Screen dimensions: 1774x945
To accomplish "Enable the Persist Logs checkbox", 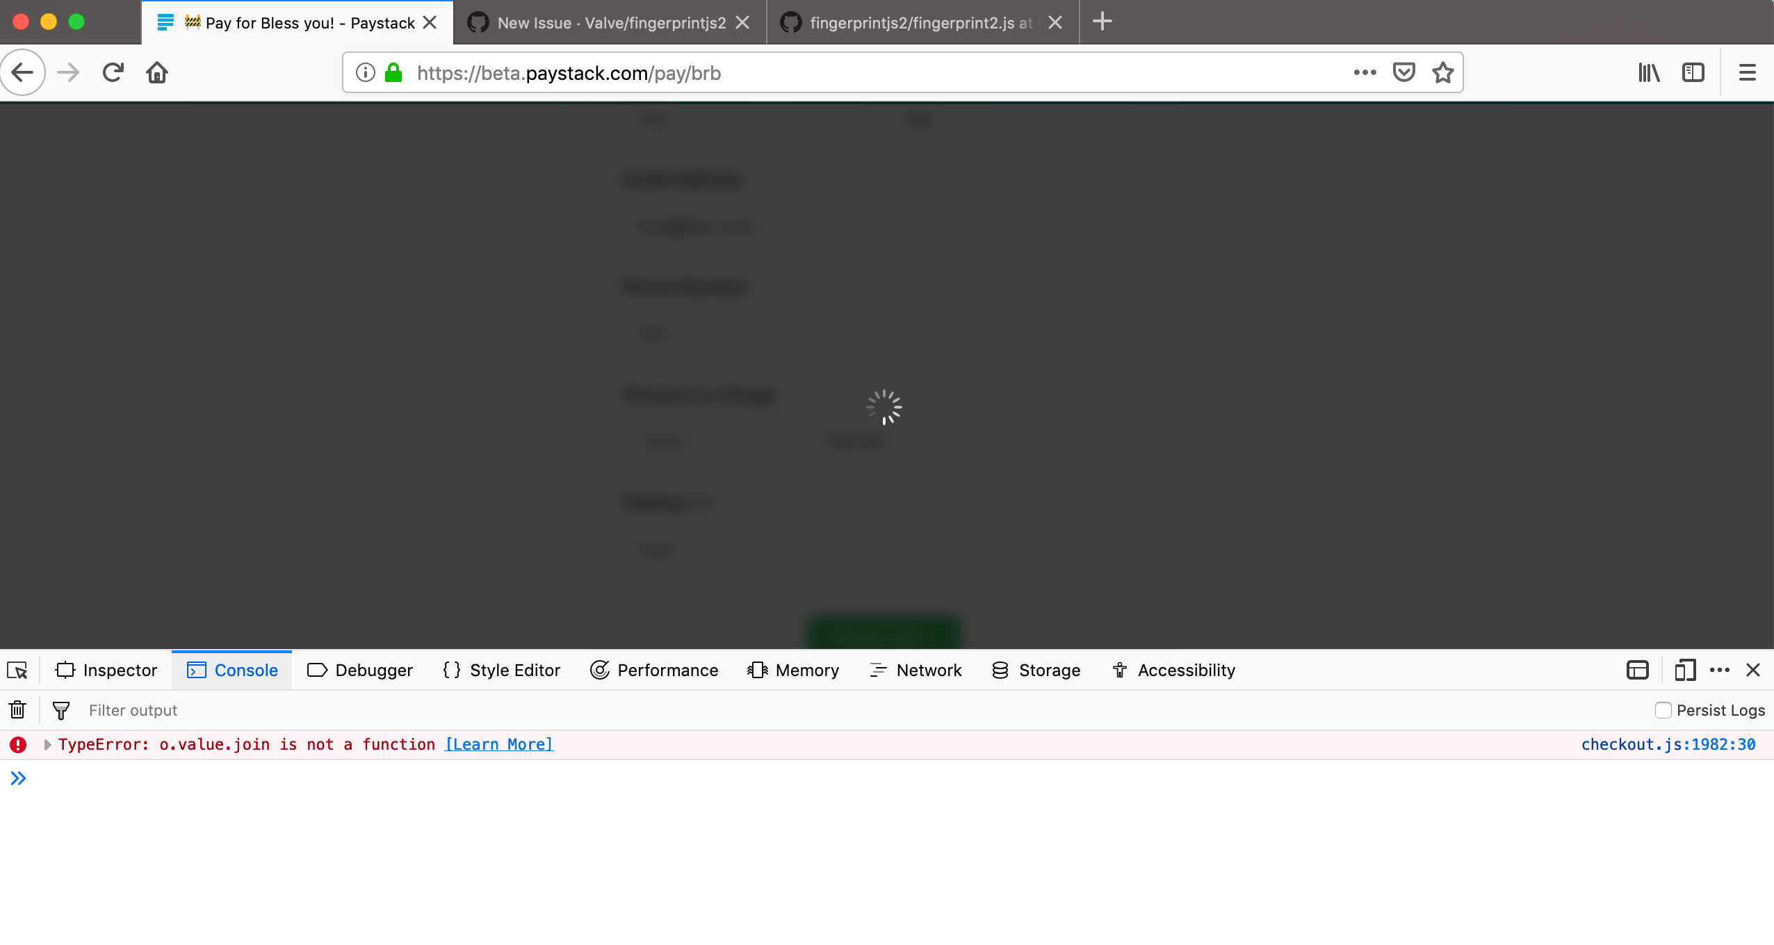I will click(x=1663, y=709).
